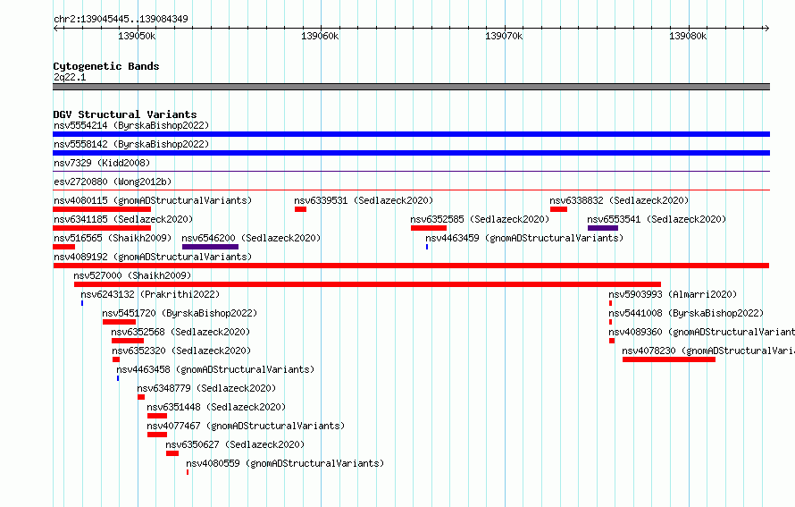Select nsv5441008 (ByrskaBishop2022) label

point(686,313)
